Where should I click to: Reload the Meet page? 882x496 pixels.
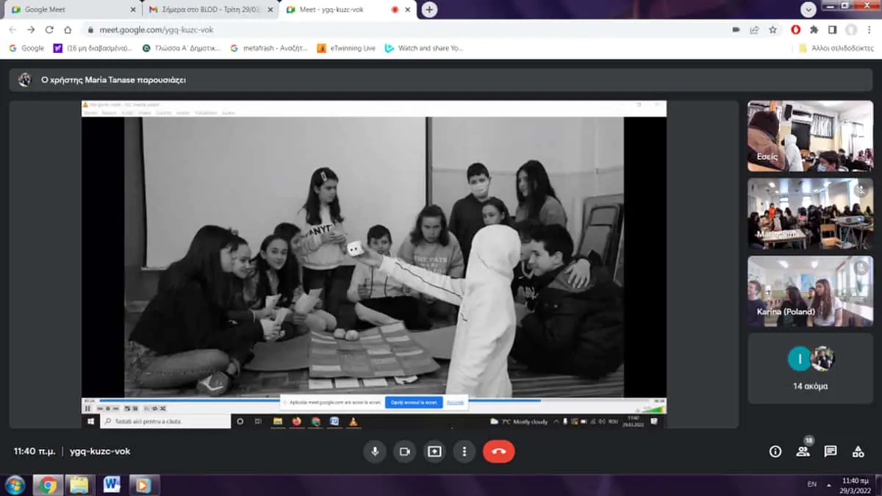point(49,30)
